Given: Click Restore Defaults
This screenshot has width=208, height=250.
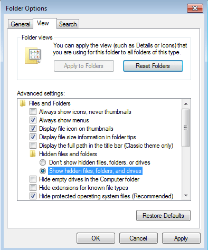Looking at the screenshot, I should 163,216.
